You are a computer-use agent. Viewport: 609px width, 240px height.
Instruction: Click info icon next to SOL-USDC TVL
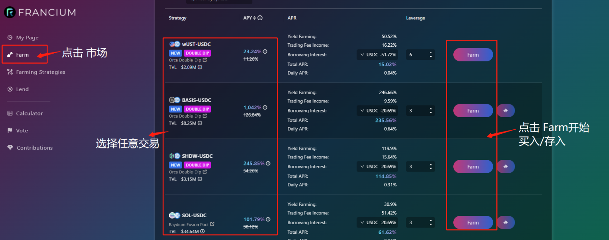coord(202,232)
